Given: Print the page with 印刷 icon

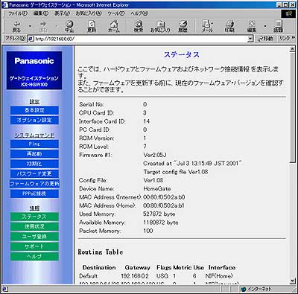Looking at the screenshot, I should (229, 27).
